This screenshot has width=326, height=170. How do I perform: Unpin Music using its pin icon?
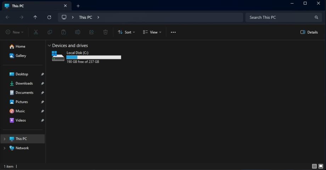pyautogui.click(x=43, y=111)
